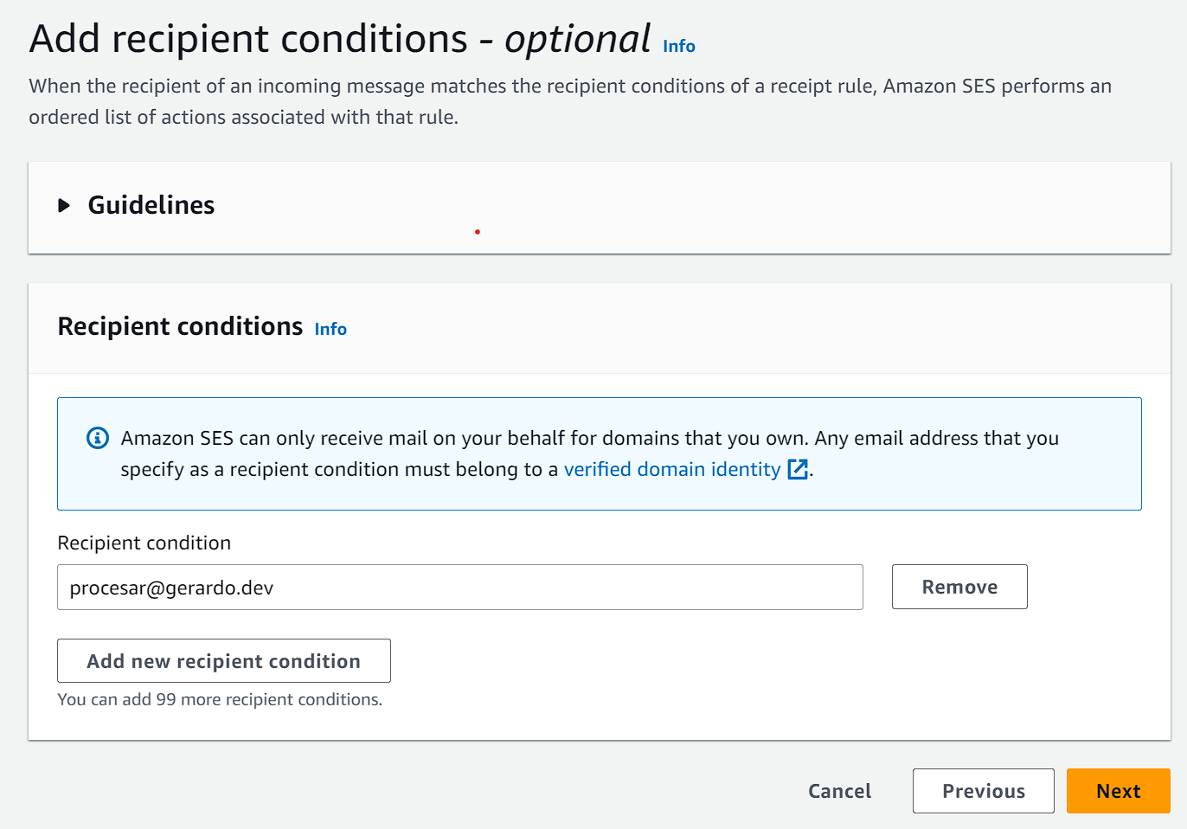The height and width of the screenshot is (829, 1187).
Task: Click the external link icon after verified domain identity
Action: tap(798, 470)
